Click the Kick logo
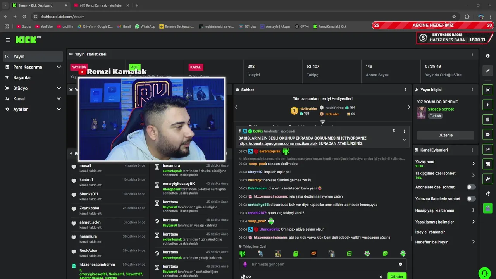 coord(28,40)
